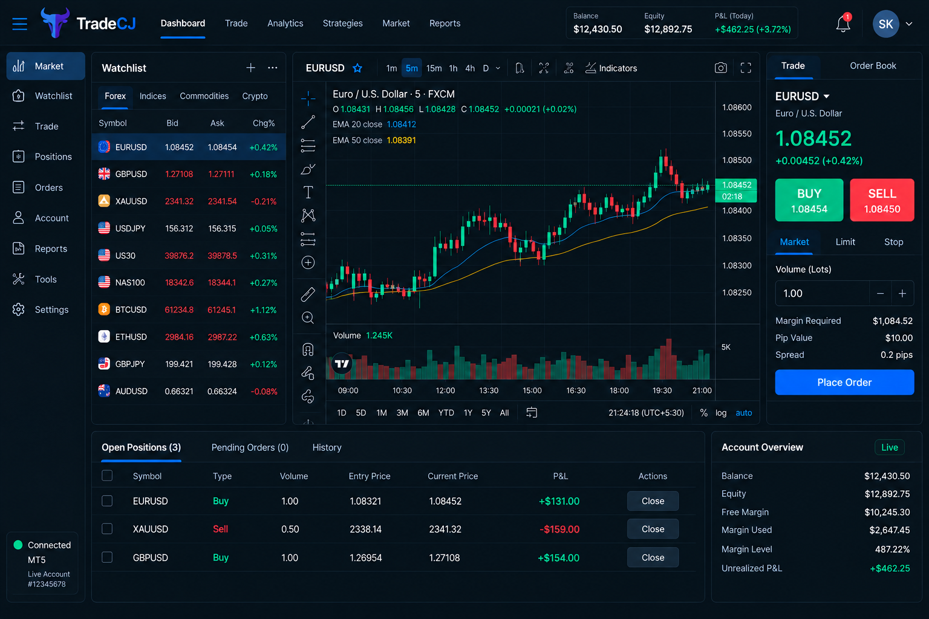This screenshot has width=929, height=619.
Task: Take a chart snapshot with camera icon
Action: 720,68
